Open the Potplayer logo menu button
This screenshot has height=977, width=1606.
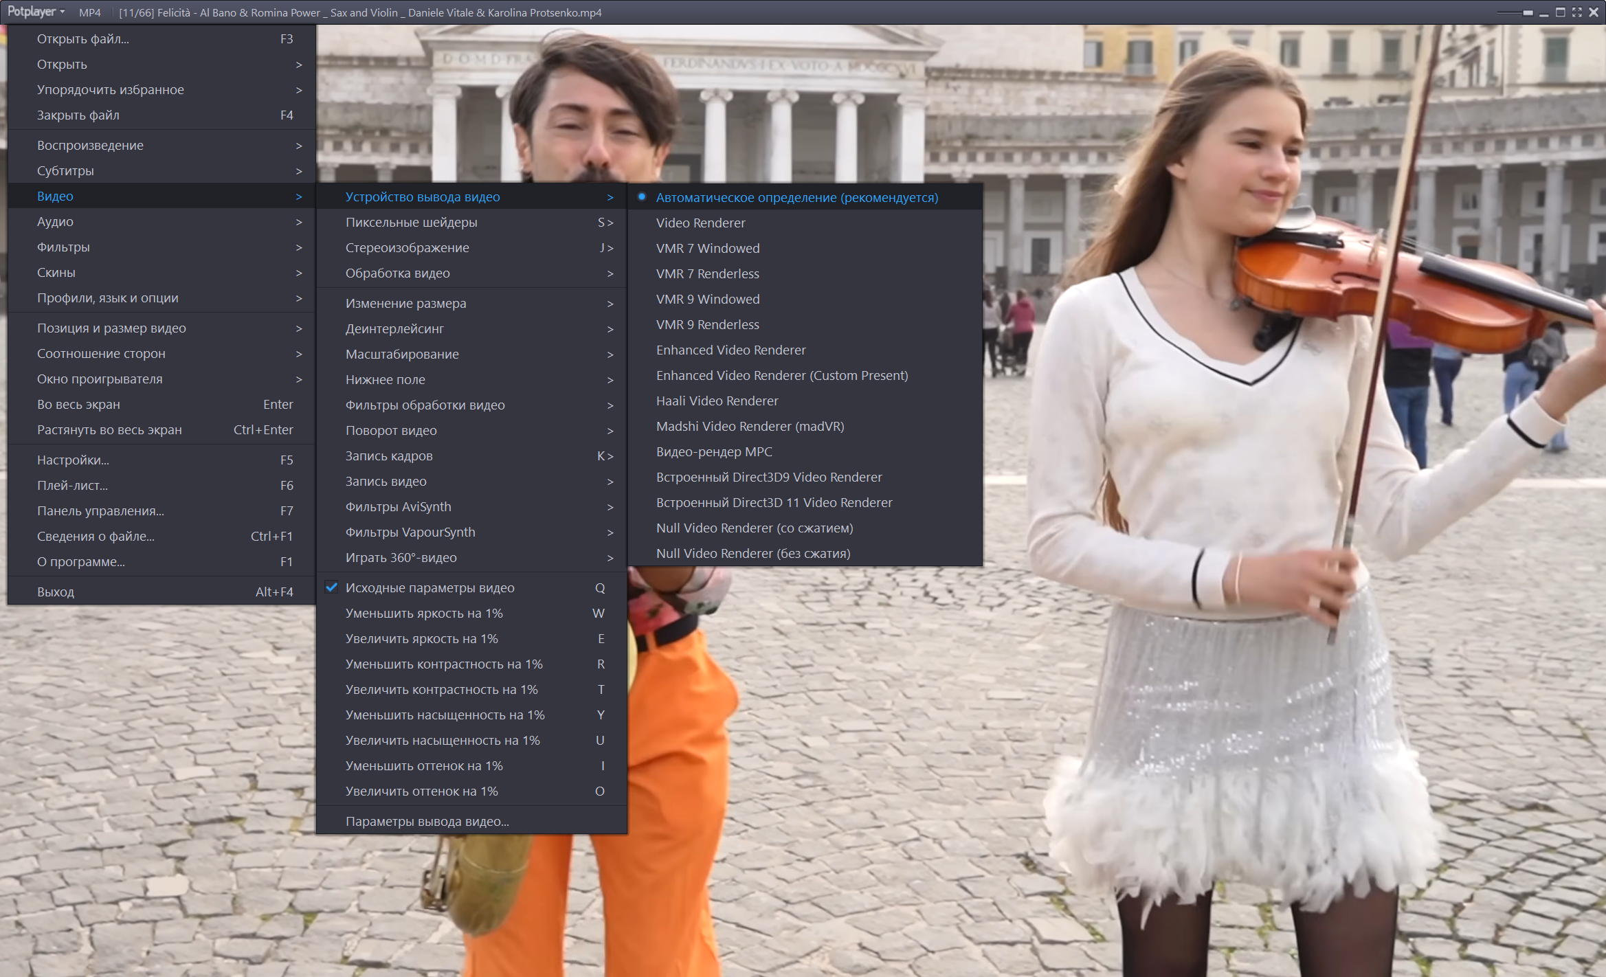(36, 12)
